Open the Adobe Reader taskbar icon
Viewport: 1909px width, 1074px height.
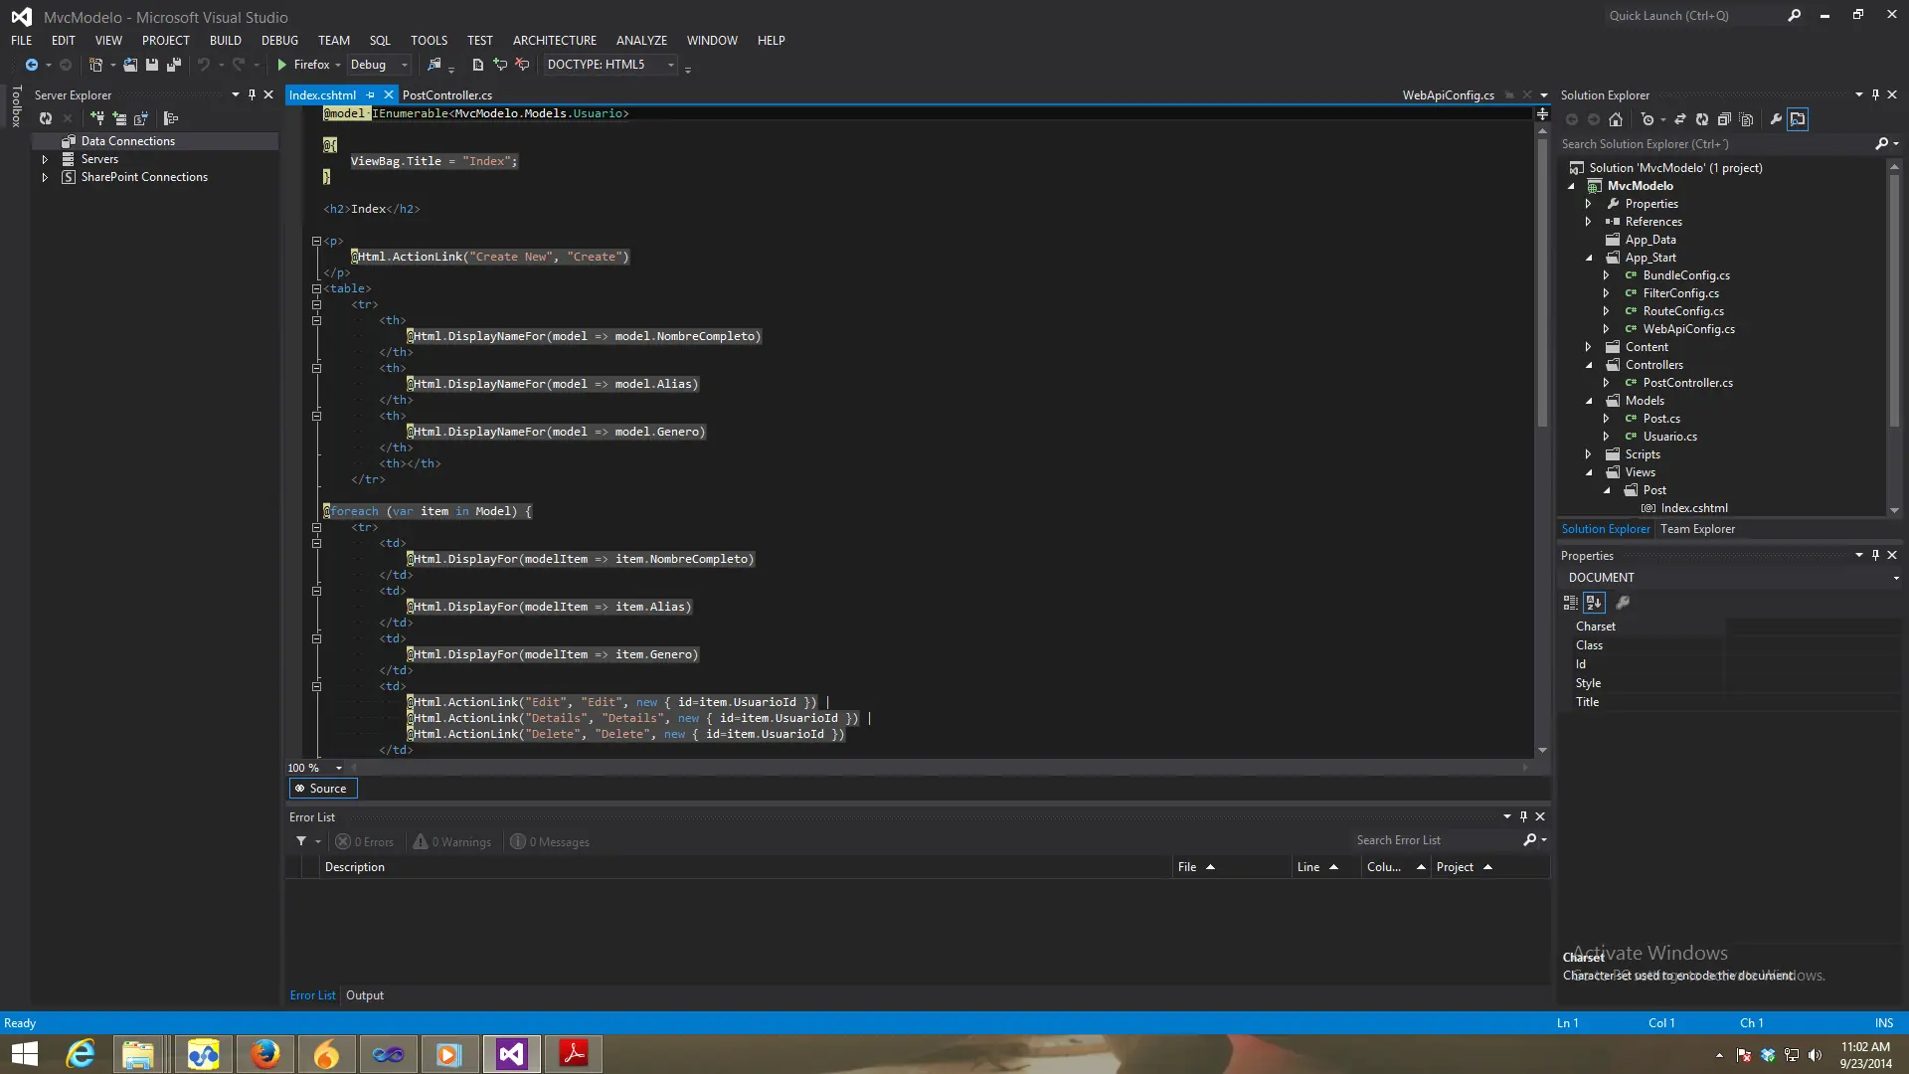pyautogui.click(x=574, y=1054)
